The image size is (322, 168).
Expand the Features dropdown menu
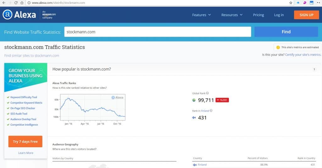click(202, 15)
